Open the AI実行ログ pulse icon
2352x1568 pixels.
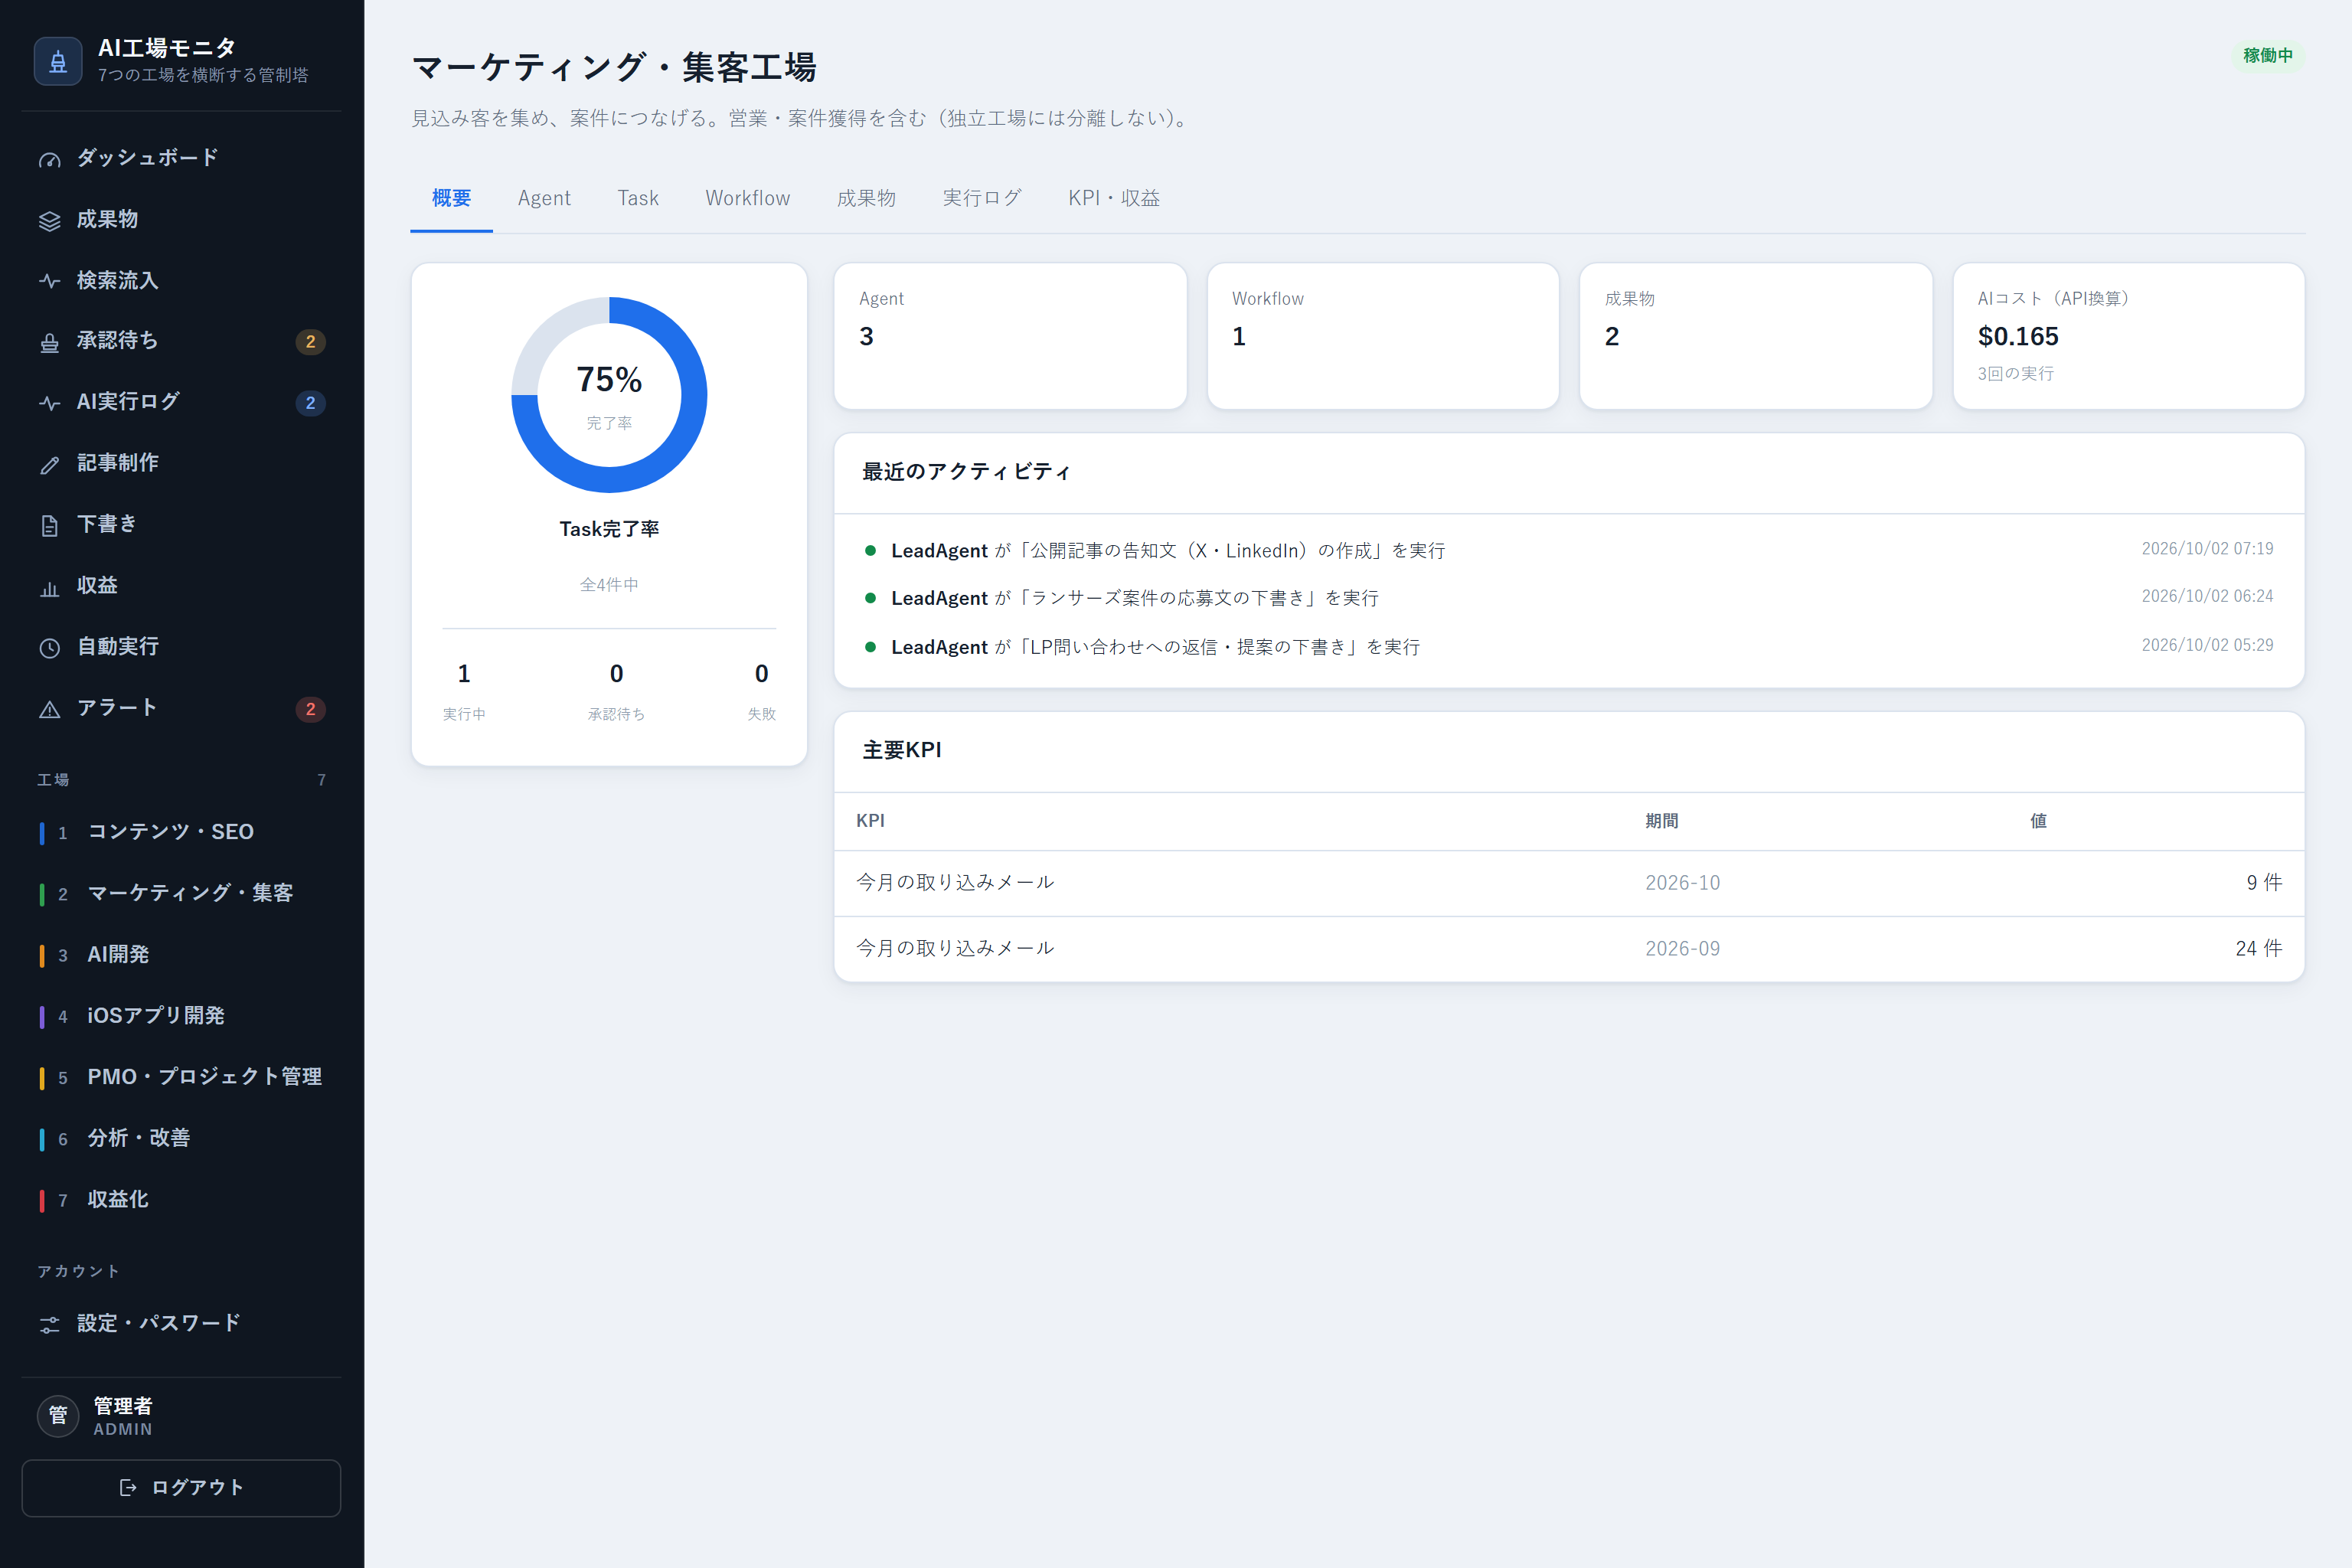point(49,404)
